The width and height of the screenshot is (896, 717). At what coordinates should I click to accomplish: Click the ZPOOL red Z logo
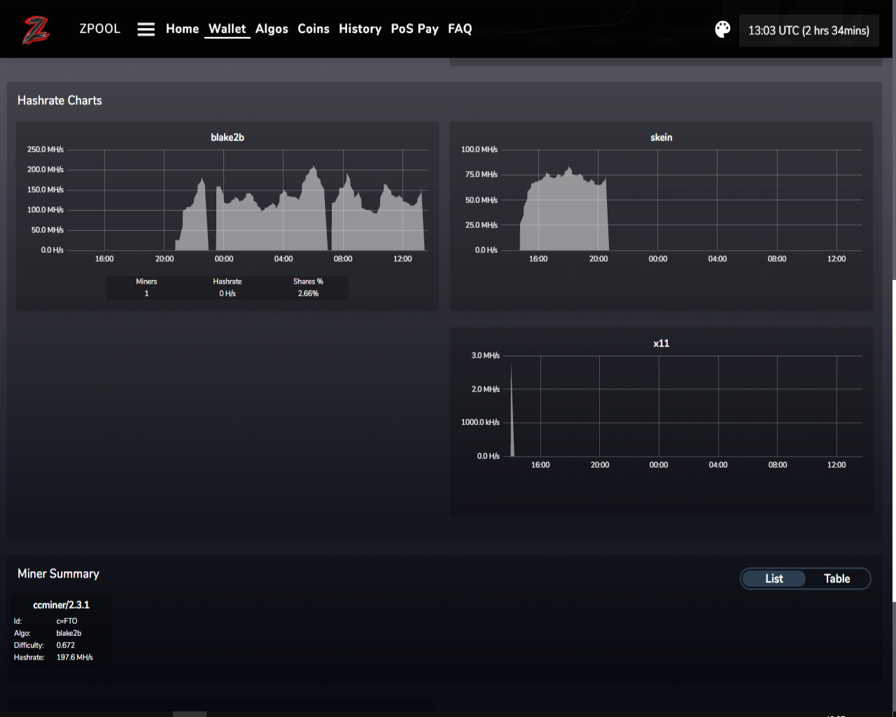coord(36,29)
